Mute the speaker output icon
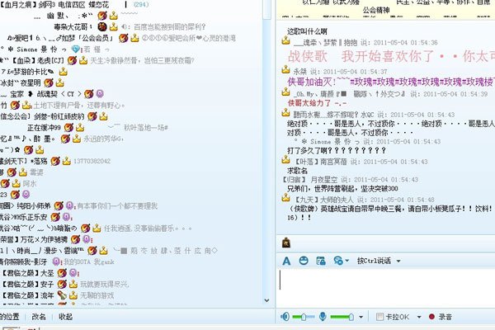This screenshot has height=330, width=495. coord(285,317)
